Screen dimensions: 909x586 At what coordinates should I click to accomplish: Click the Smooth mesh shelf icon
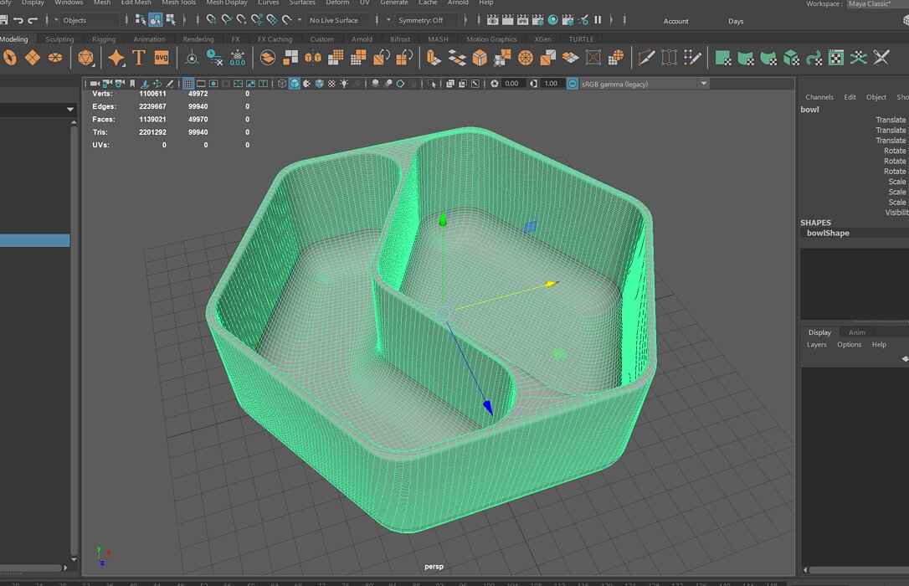[x=336, y=58]
